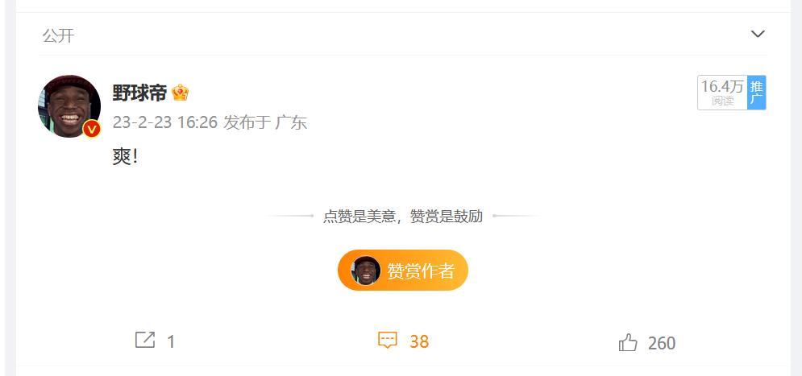Click small avatar in 赞赏作者 button

[366, 271]
